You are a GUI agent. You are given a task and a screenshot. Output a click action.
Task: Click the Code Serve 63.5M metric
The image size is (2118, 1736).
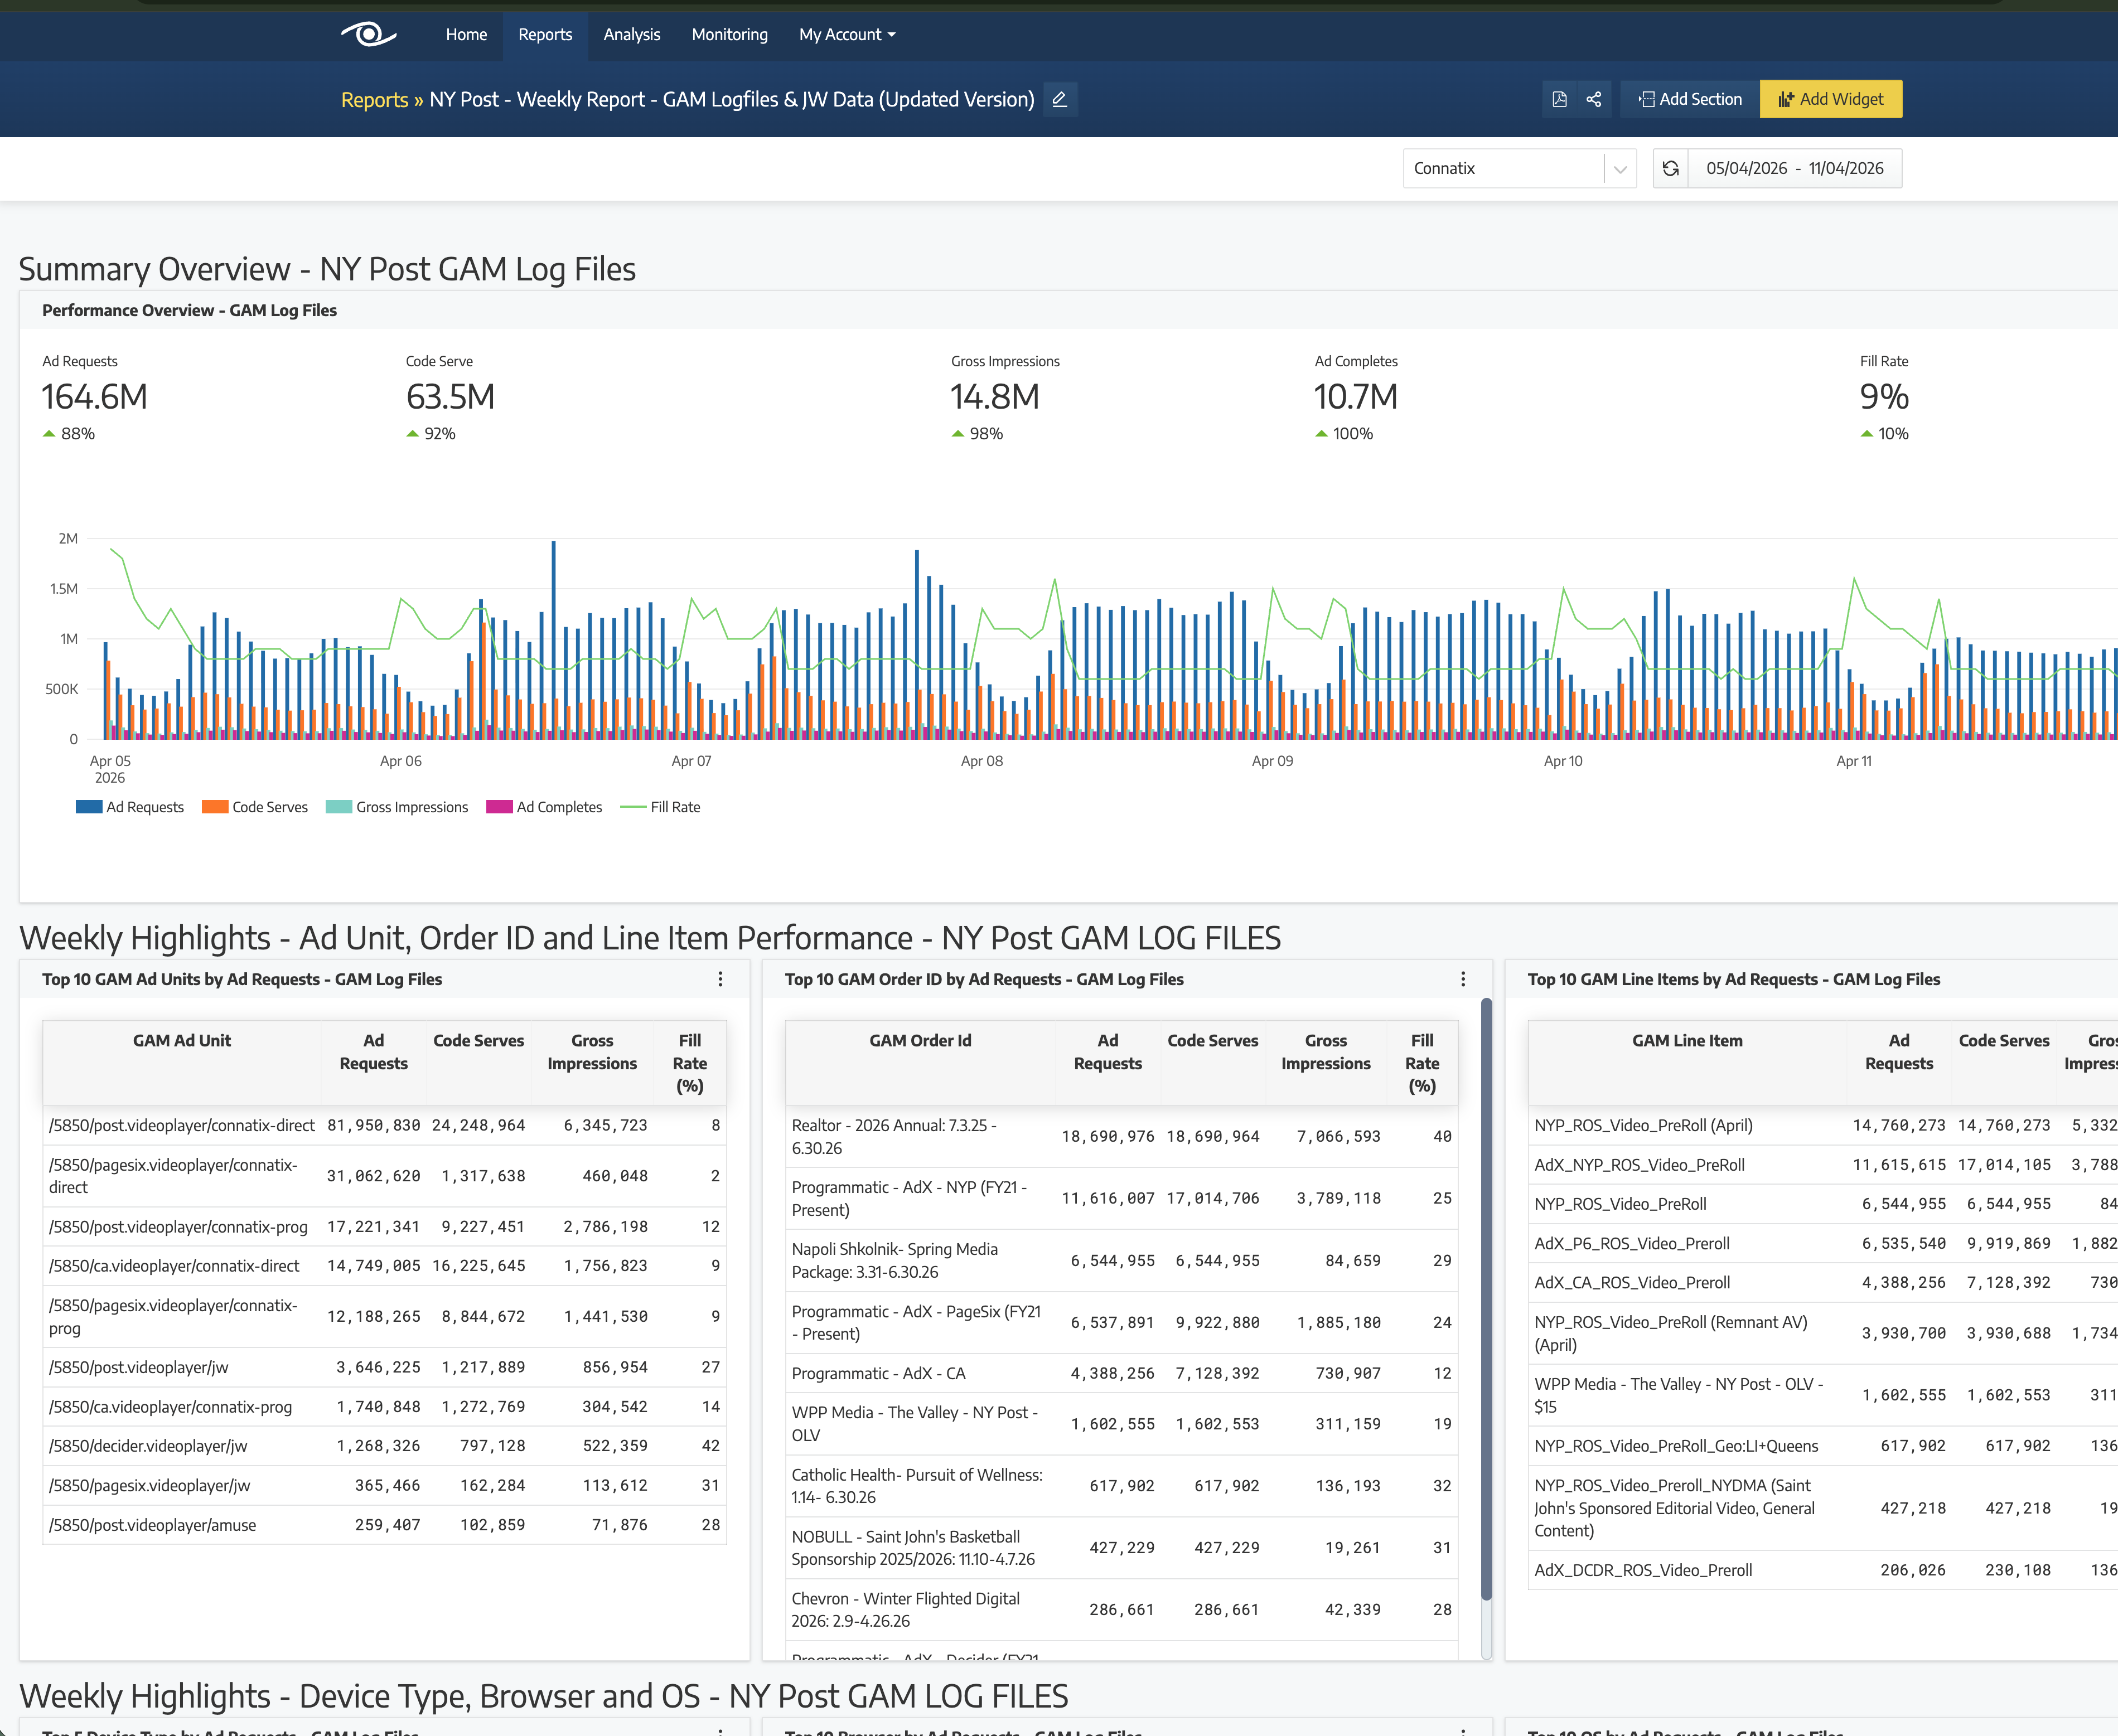coord(450,397)
